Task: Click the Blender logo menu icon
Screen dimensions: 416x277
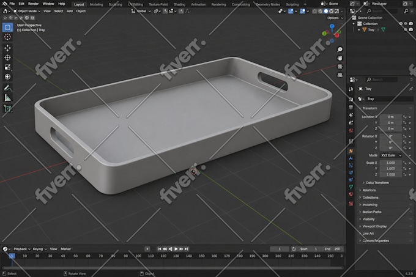Action: coord(4,4)
